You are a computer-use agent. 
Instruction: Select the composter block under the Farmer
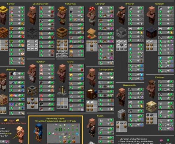[4, 33]
